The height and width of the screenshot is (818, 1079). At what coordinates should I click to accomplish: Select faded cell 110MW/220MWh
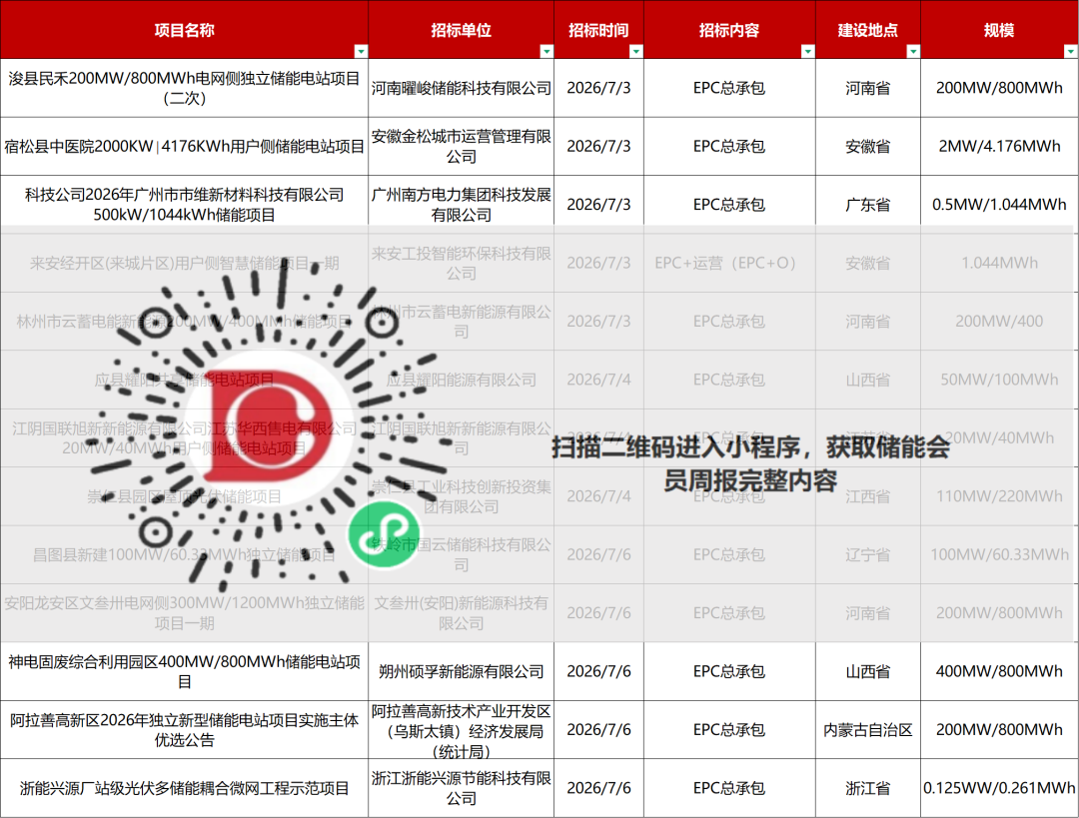click(999, 496)
